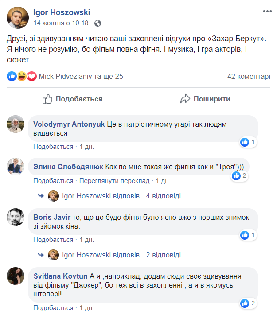Open Svitlana Kovtun's profile avatar
This screenshot has height=311, width=273.
click(16, 276)
